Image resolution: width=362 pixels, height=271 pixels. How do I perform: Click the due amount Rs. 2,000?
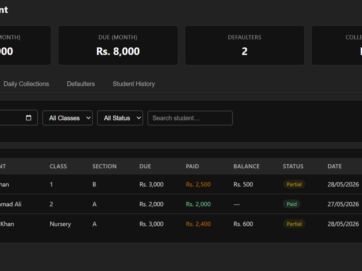151,204
